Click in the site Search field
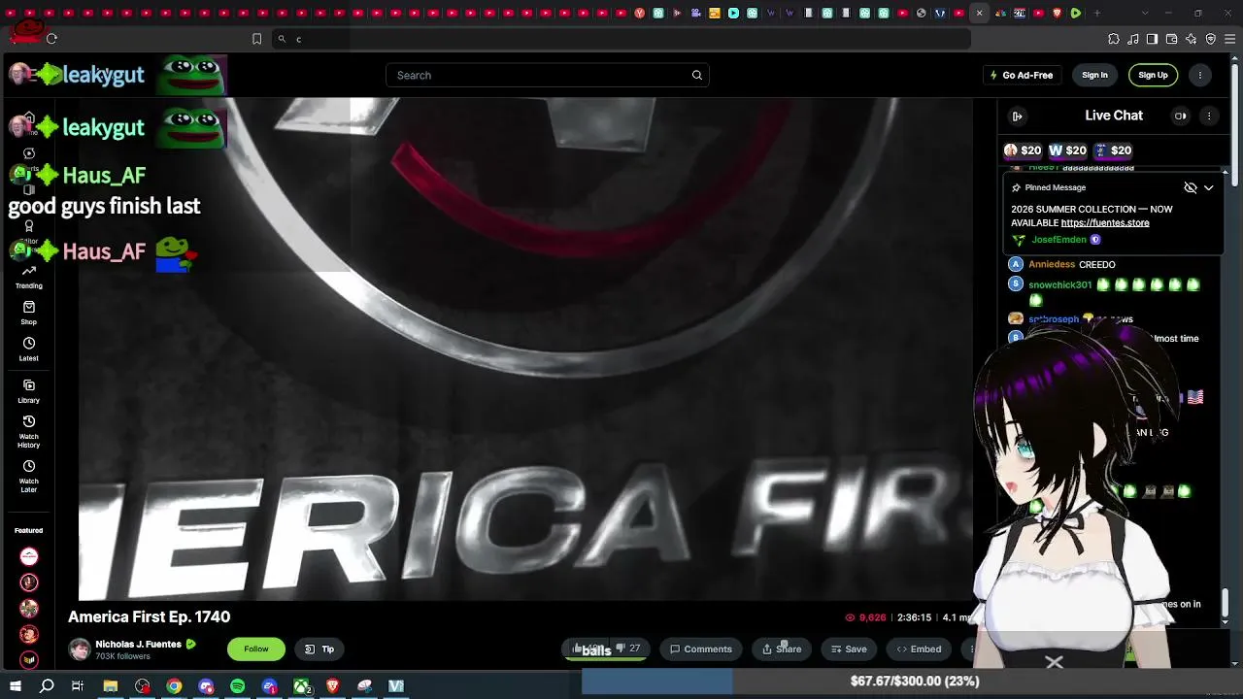The width and height of the screenshot is (1243, 699). (x=548, y=75)
